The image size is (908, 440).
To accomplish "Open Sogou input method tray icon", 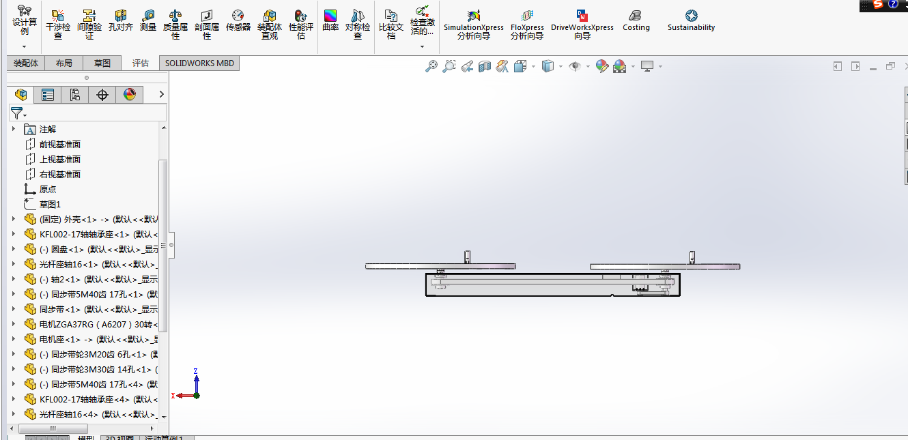I will (x=878, y=4).
